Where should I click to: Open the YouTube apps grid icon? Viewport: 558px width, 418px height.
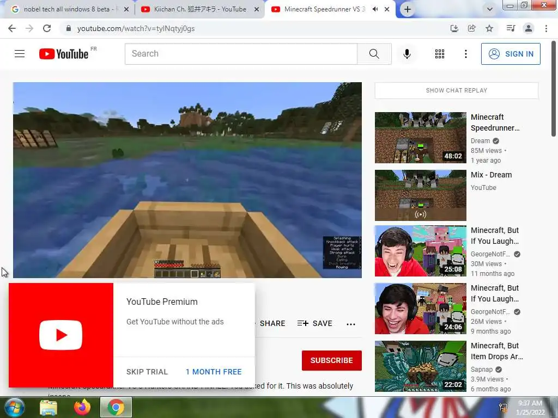[x=440, y=54]
